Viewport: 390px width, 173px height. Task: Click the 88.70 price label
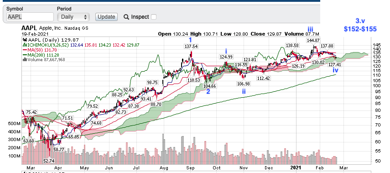coord(156,104)
